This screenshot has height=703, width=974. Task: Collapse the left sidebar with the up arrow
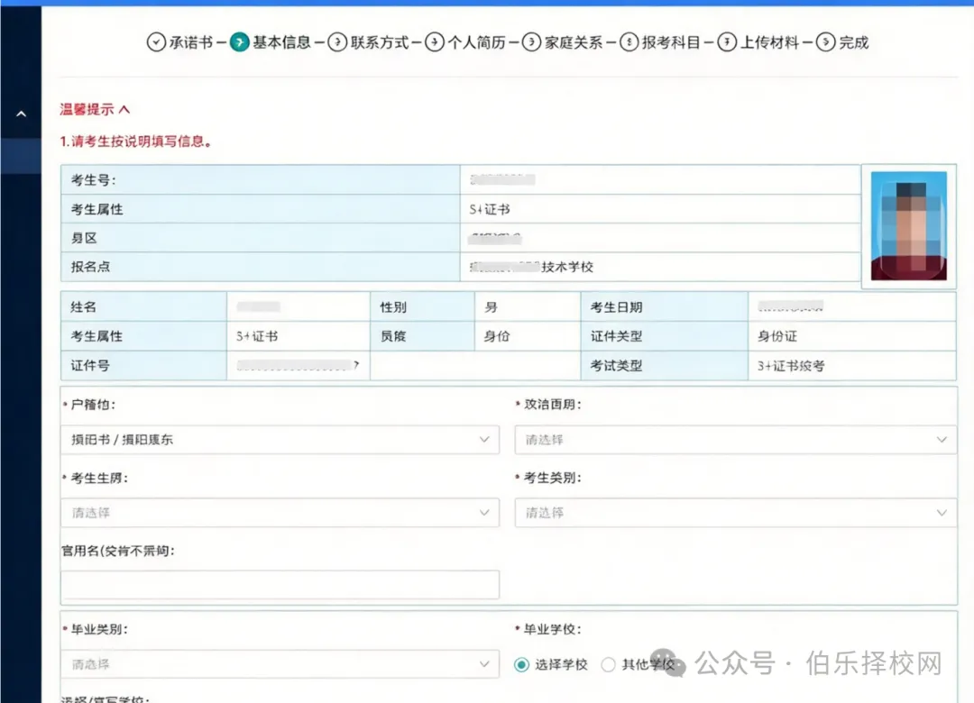(21, 114)
